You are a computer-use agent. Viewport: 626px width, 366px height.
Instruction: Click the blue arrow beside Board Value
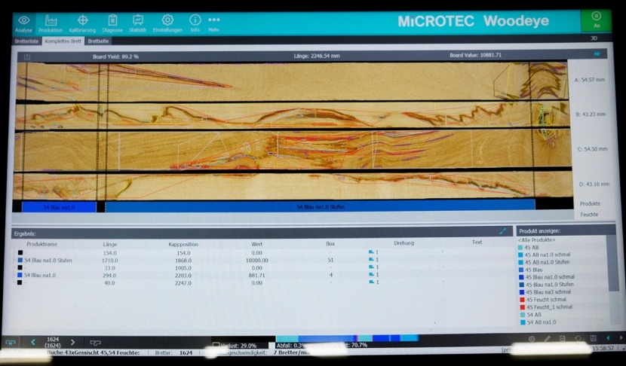pos(597,54)
